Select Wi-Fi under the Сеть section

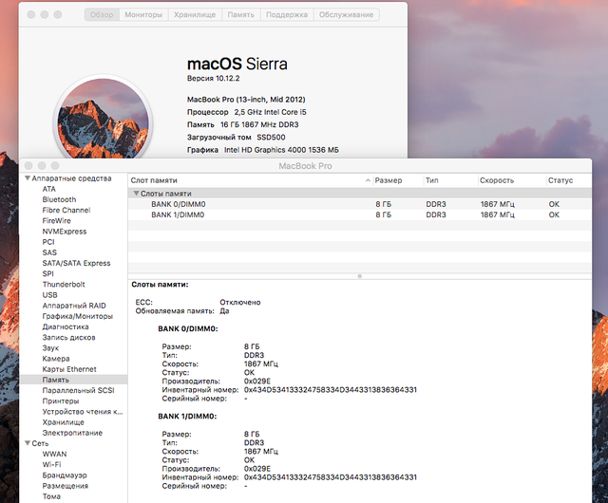coord(53,464)
